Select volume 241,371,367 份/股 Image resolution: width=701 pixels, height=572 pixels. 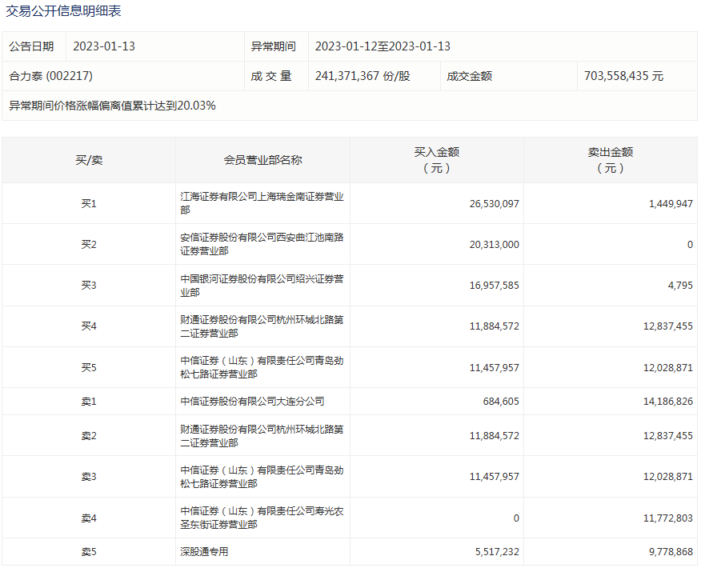[x=363, y=76]
